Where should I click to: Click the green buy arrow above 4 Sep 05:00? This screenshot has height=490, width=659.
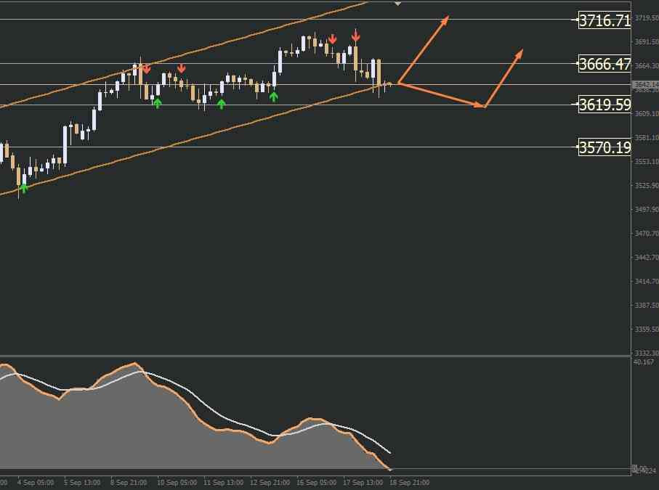tap(24, 188)
